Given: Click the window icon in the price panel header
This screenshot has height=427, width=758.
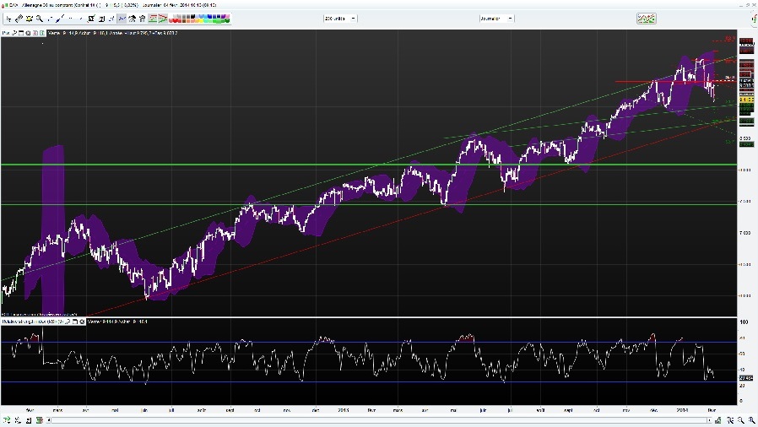Looking at the screenshot, I should pos(21,33).
